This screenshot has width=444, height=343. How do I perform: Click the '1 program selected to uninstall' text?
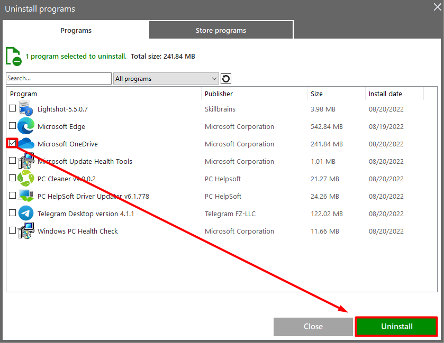tap(76, 56)
